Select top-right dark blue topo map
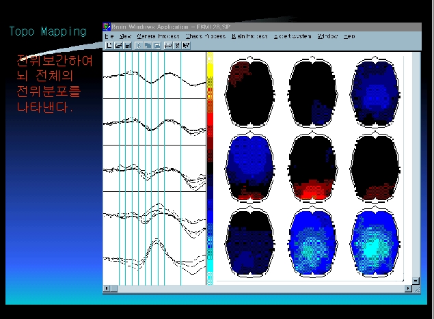Viewport: 434px width, 319px height. [375, 92]
